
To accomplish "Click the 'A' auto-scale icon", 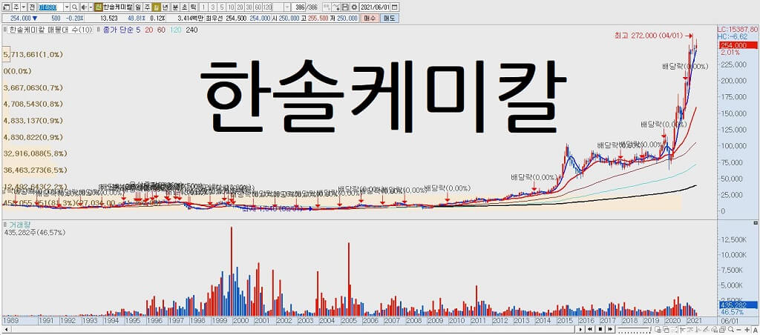I will click(755, 330).
